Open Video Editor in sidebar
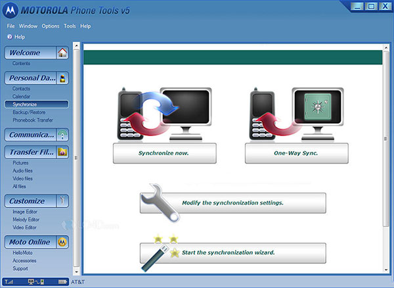 24,228
